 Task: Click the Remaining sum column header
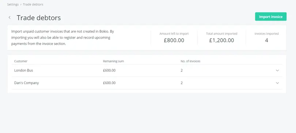tap(113, 61)
